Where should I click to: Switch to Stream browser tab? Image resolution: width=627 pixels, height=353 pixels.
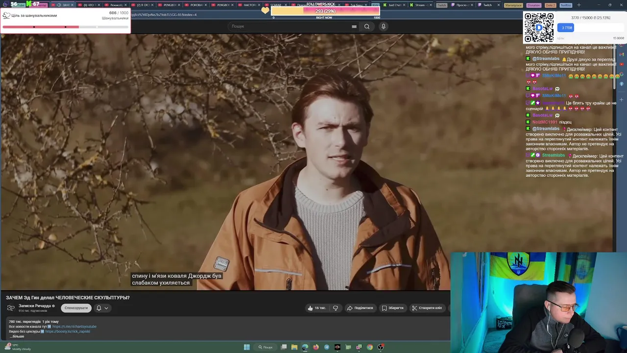tap(421, 5)
